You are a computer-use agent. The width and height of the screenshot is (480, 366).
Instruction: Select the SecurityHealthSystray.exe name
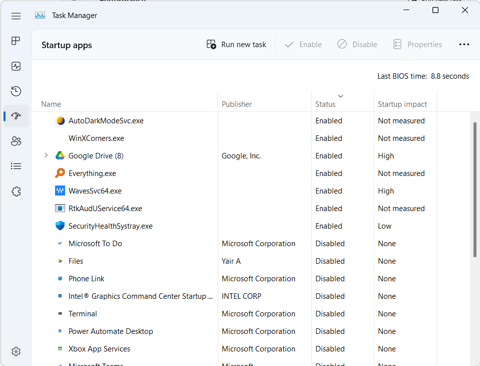(x=111, y=226)
